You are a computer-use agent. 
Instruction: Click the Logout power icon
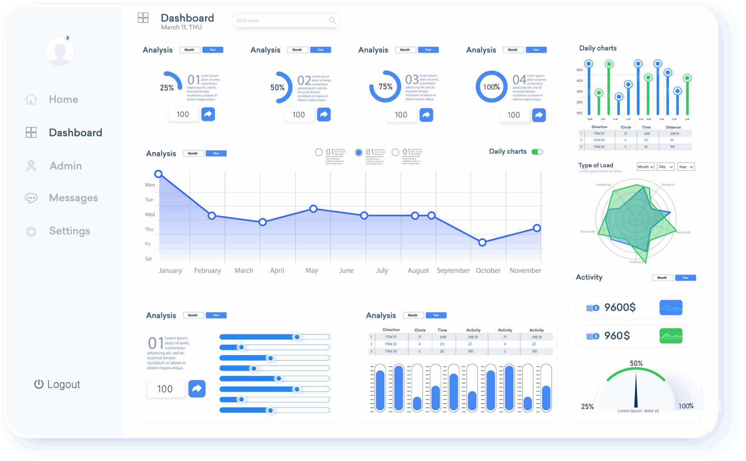(x=39, y=384)
